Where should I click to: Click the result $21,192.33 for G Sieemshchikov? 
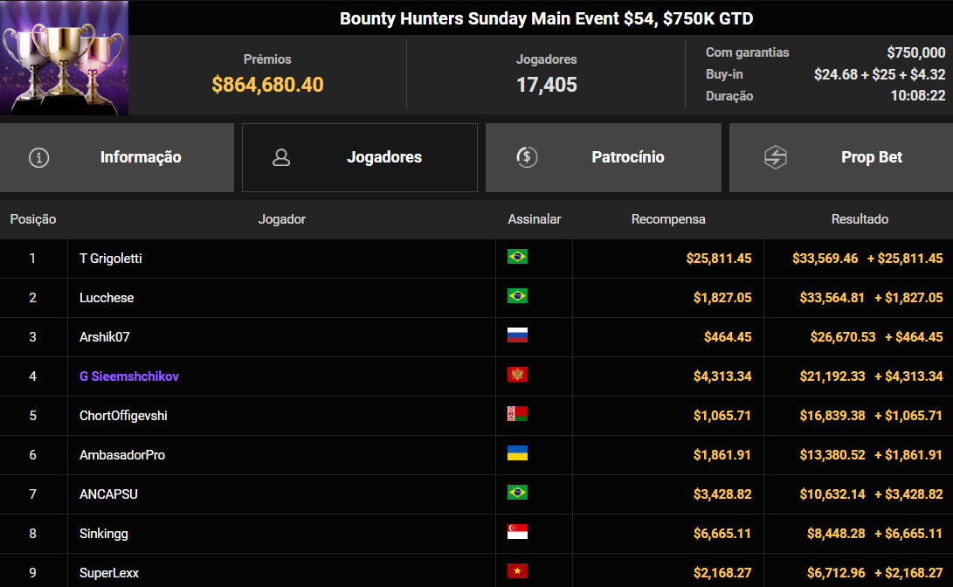tap(832, 376)
